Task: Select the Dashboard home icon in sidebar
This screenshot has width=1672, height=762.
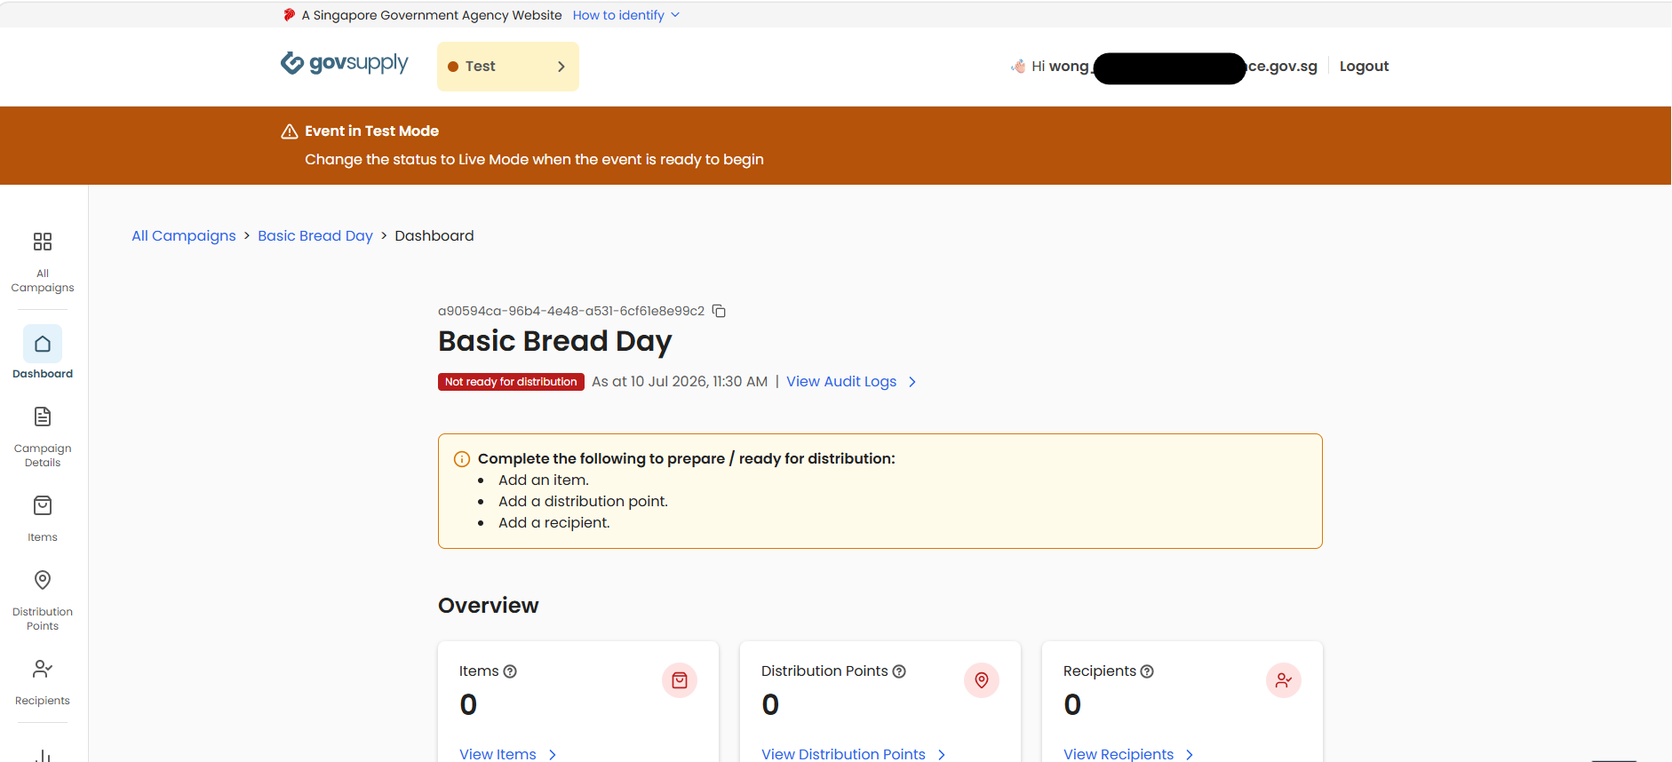Action: coord(43,344)
